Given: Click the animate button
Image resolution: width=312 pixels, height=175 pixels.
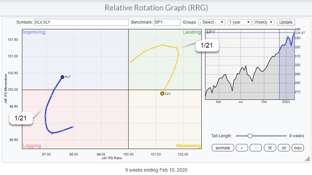Looking at the screenshot, I should (223, 148).
